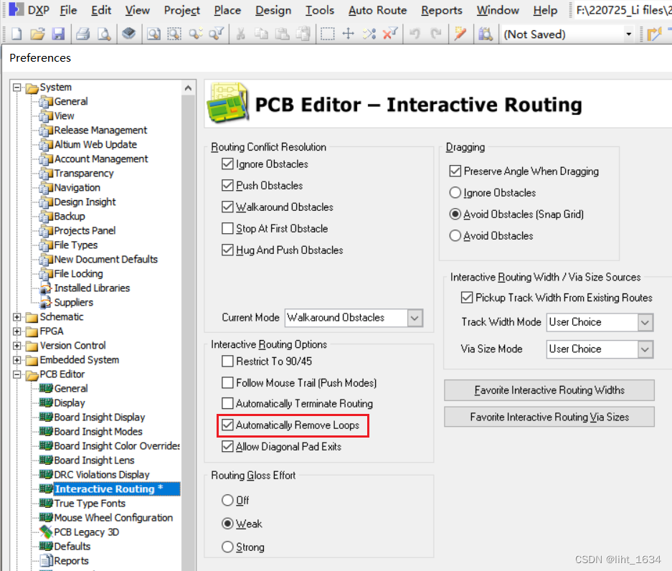Select Avoid Obstacles (Snap Grid) radio button

pos(455,214)
